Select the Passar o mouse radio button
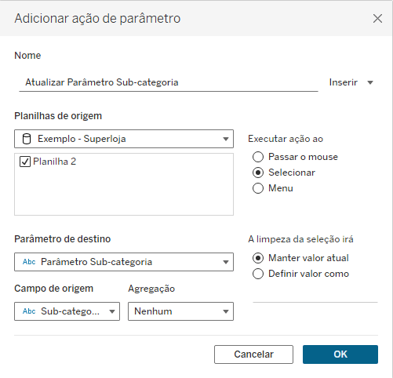This screenshot has height=378, width=393. (x=258, y=157)
